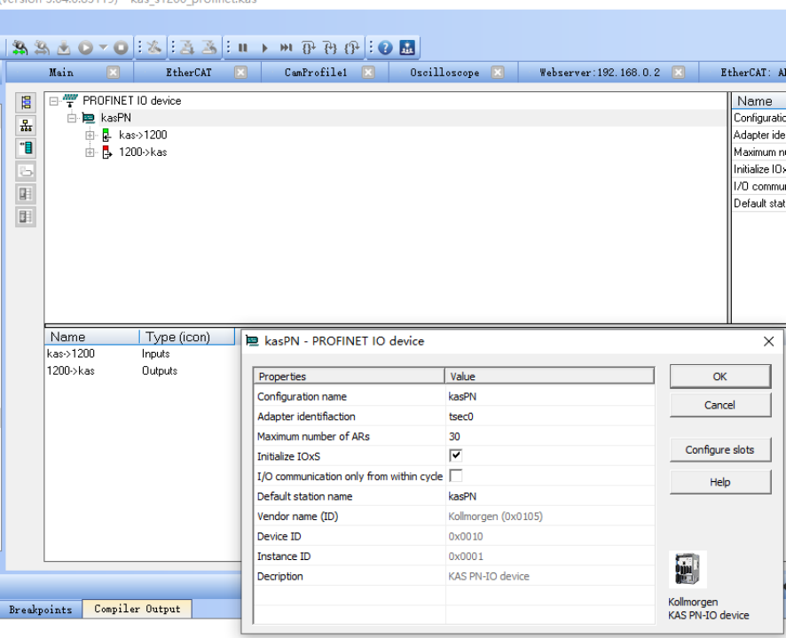Click the network topology icon in the sidebar
This screenshot has width=786, height=638.
point(27,125)
